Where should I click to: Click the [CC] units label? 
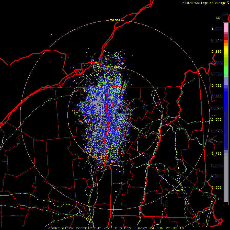coord(218,18)
